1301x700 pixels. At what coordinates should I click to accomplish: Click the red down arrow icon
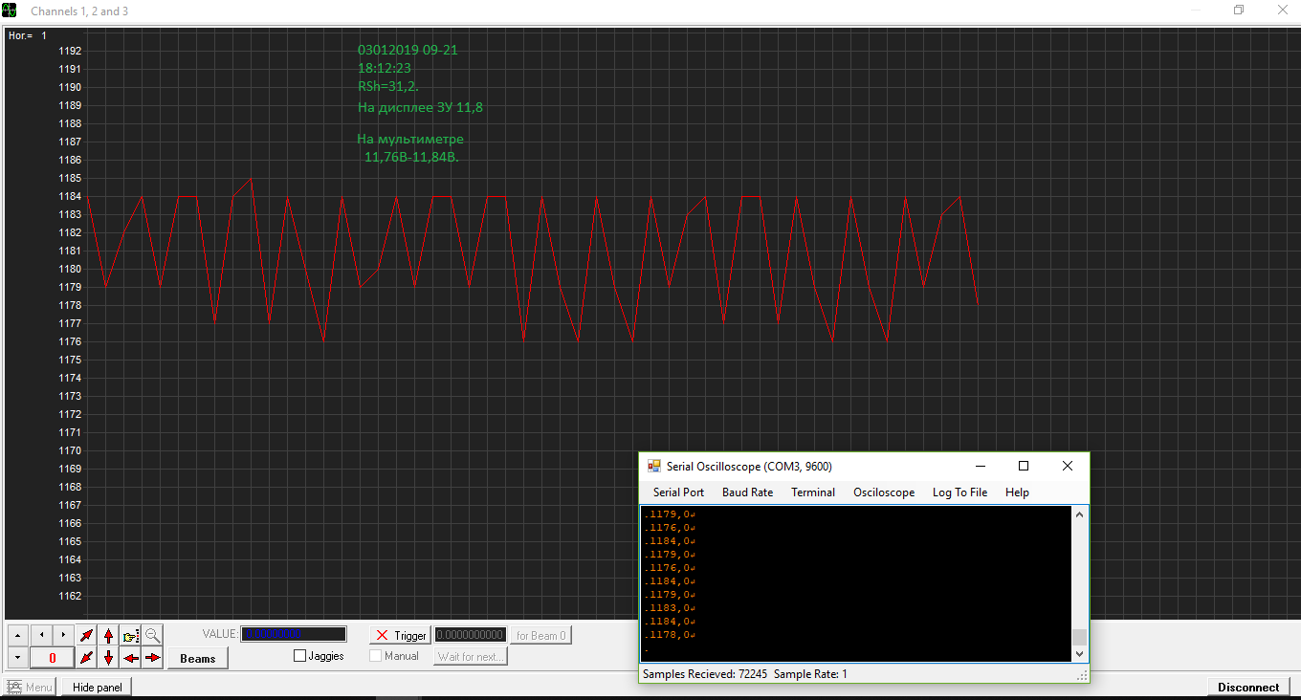pos(109,658)
